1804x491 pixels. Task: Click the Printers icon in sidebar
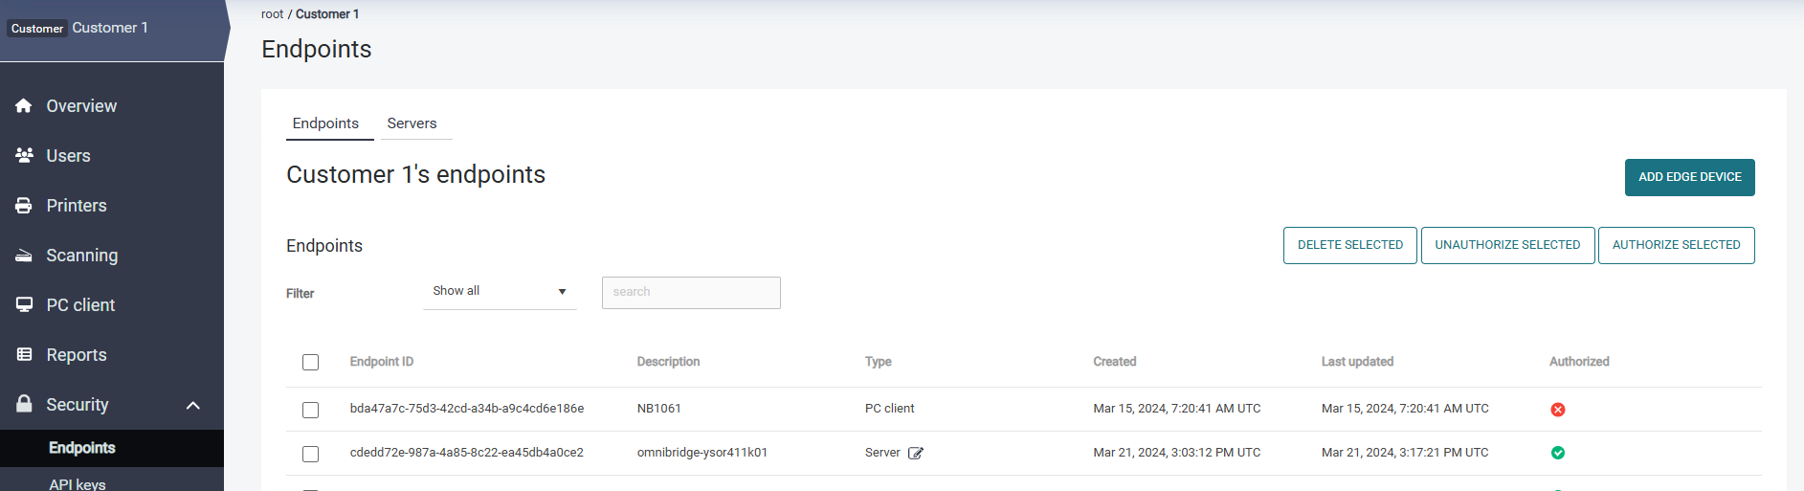pyautogui.click(x=24, y=206)
